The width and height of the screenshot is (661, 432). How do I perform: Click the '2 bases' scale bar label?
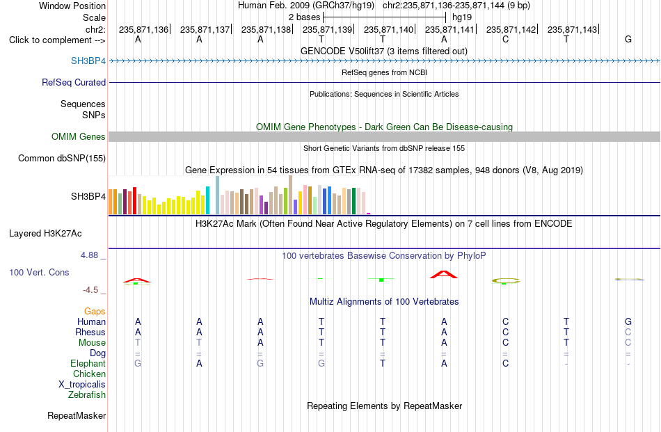[x=304, y=17]
